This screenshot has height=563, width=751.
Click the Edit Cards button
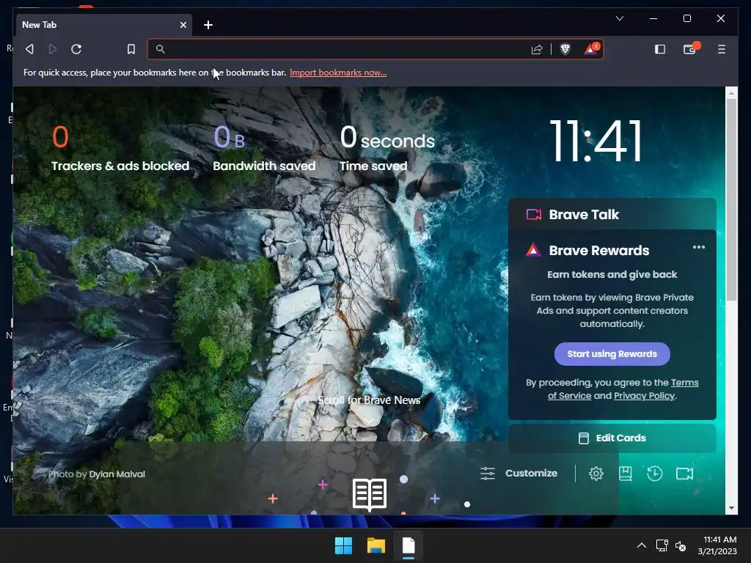click(612, 438)
